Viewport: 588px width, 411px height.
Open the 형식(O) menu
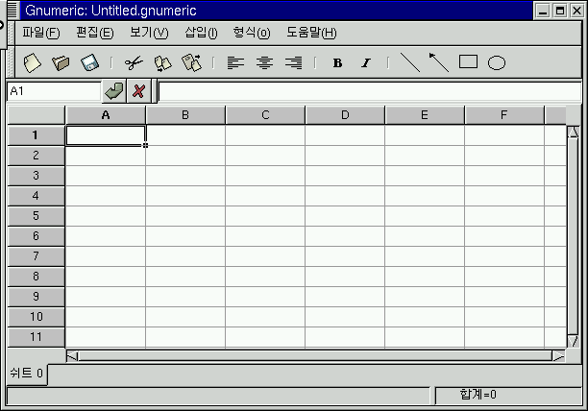pos(252,33)
